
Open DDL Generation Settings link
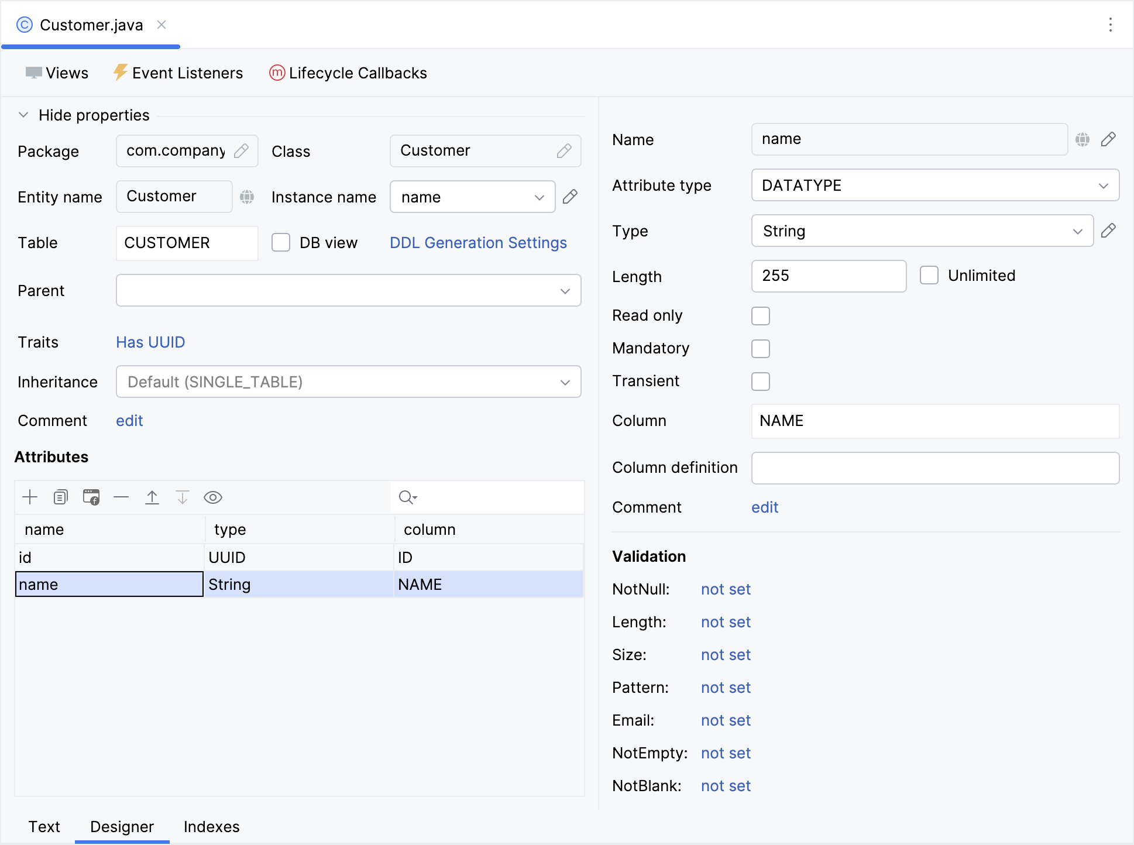point(478,242)
